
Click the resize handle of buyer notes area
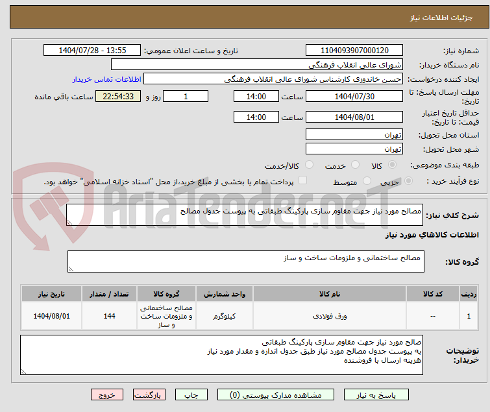coord(23,371)
